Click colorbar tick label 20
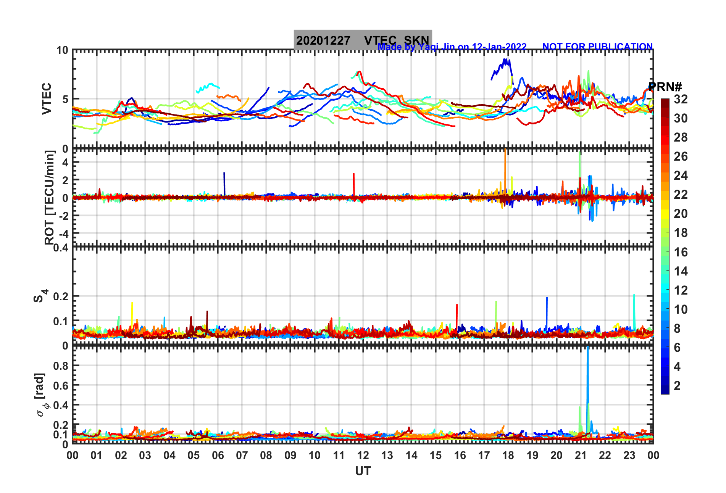The width and height of the screenshot is (726, 493). (x=680, y=214)
